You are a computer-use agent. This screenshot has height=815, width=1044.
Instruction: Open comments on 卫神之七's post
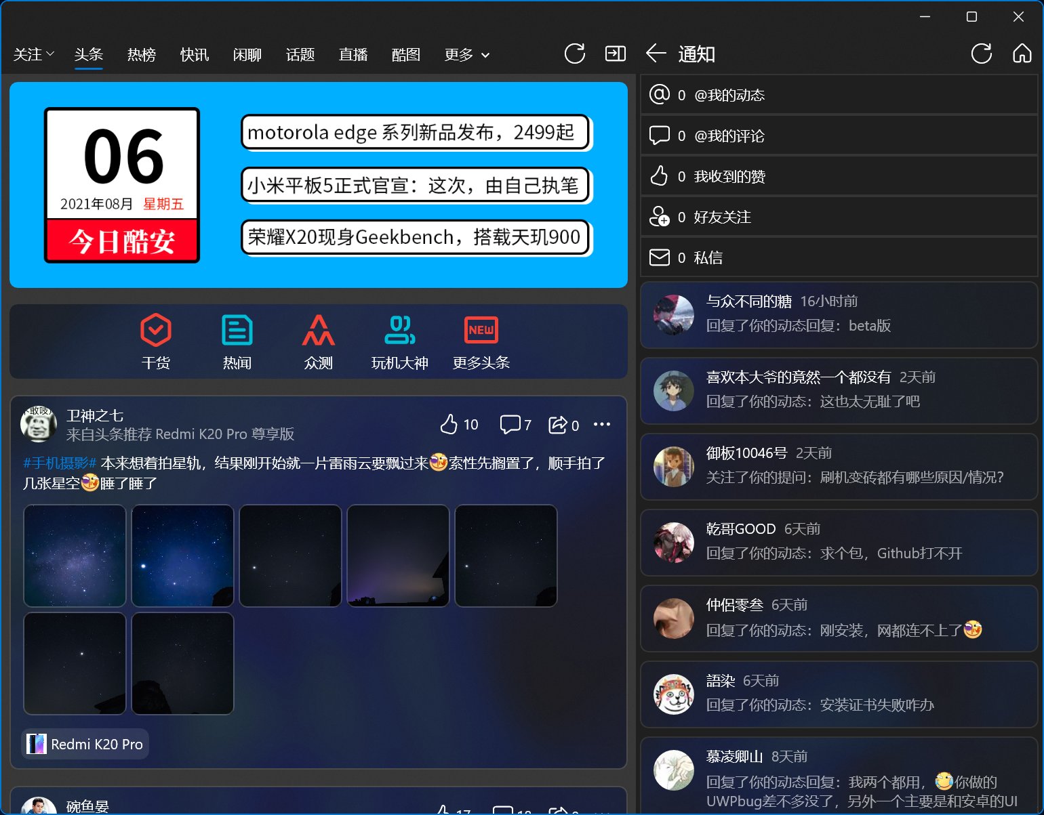point(515,424)
